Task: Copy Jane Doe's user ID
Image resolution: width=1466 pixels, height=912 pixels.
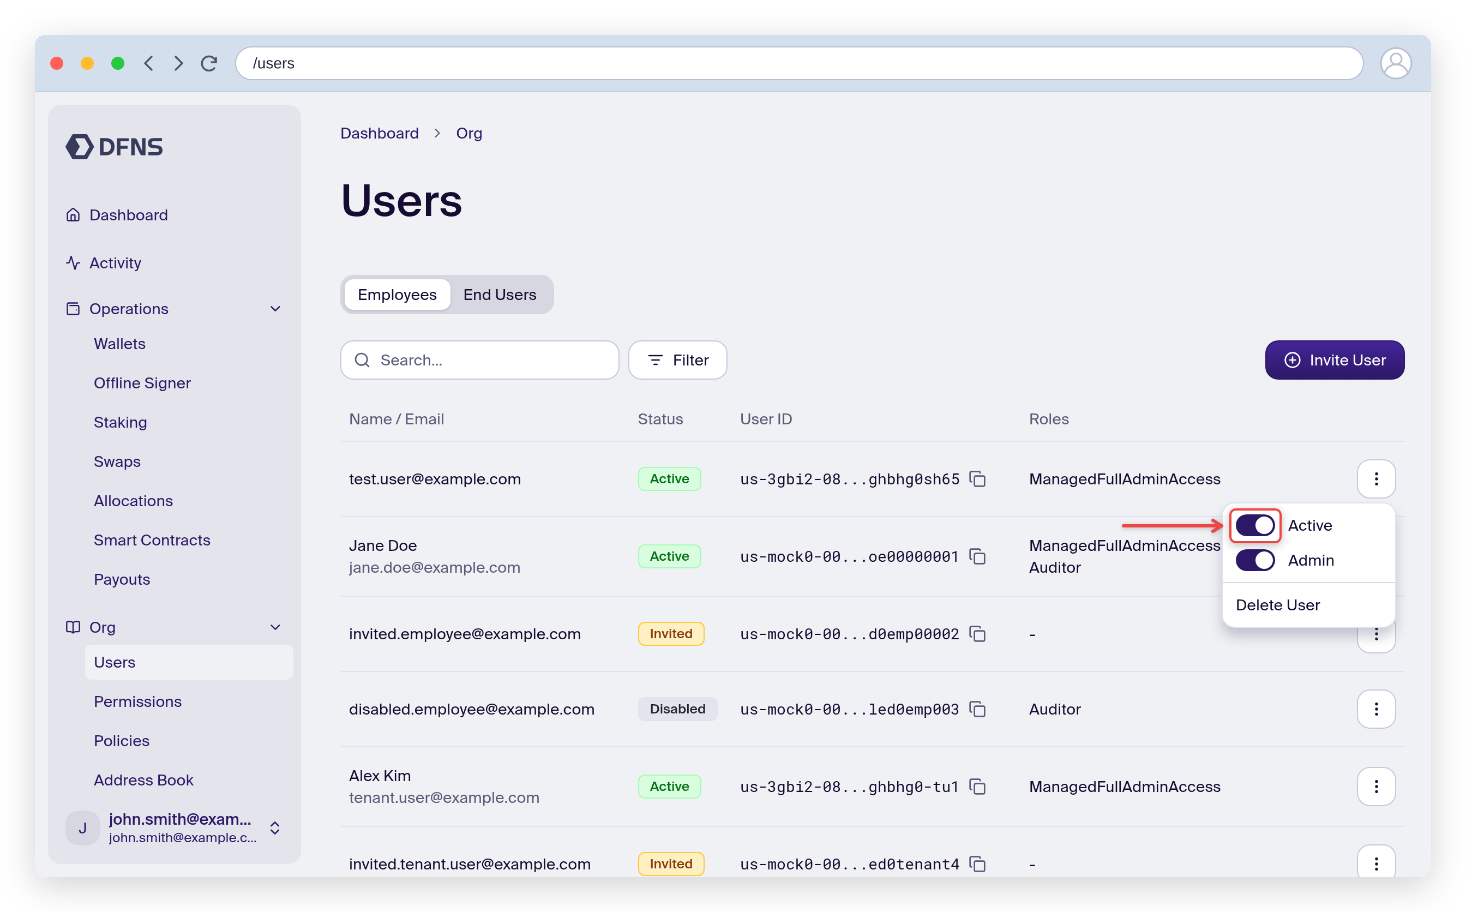Action: point(977,556)
